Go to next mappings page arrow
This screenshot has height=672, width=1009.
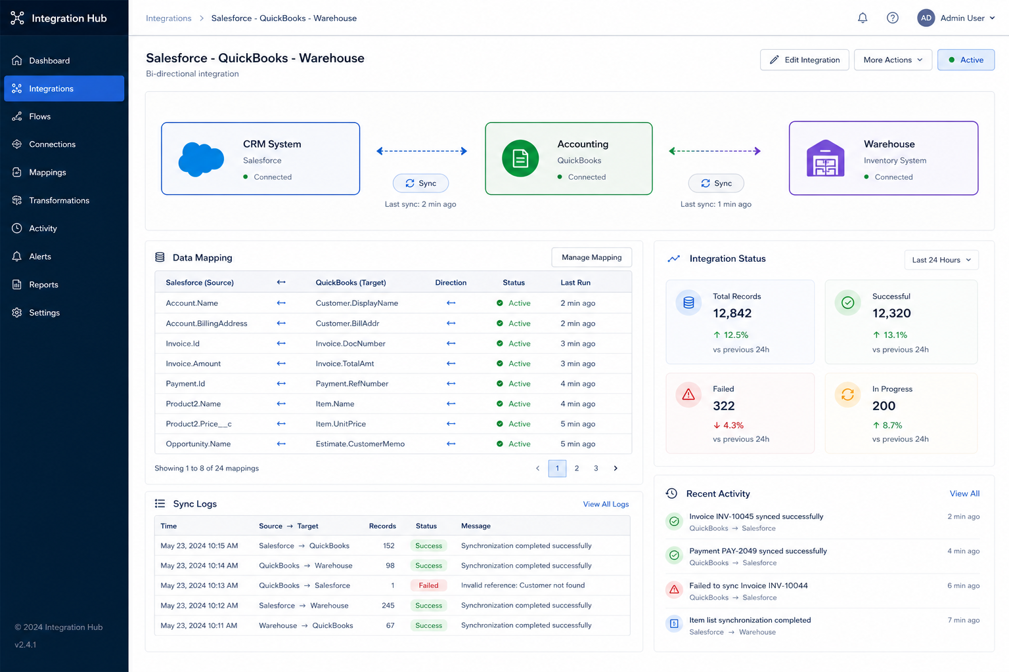point(616,468)
